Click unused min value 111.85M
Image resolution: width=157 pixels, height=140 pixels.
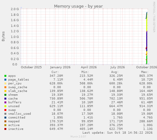tap(86, 106)
